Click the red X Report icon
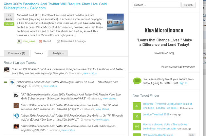This screenshot has height=136, width=206. pyautogui.click(x=41, y=41)
